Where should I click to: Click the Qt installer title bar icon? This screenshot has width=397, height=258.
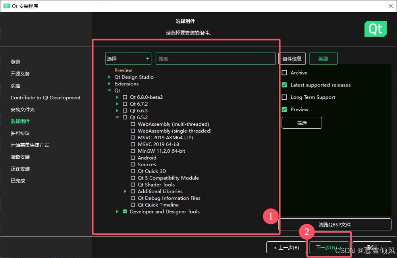(x=7, y=6)
